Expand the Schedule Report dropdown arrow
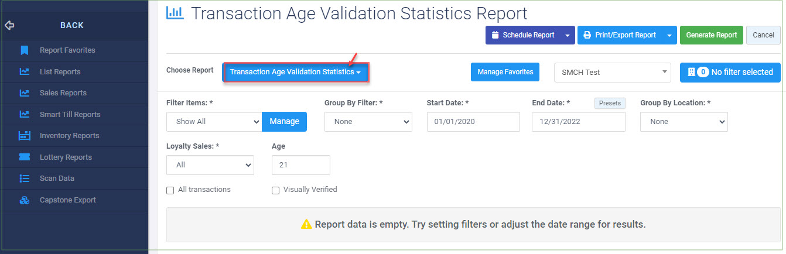Viewport: 786px width, 254px height. [x=567, y=35]
